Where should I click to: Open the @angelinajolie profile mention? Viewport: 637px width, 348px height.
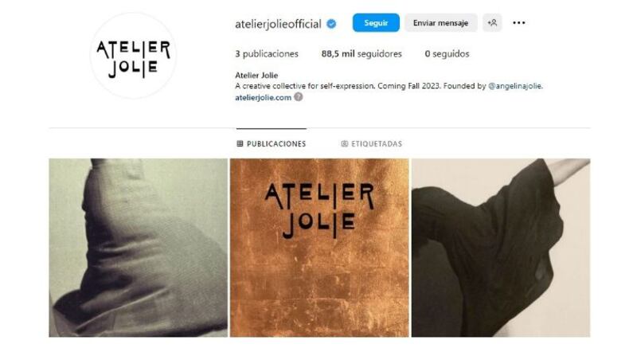(x=515, y=86)
